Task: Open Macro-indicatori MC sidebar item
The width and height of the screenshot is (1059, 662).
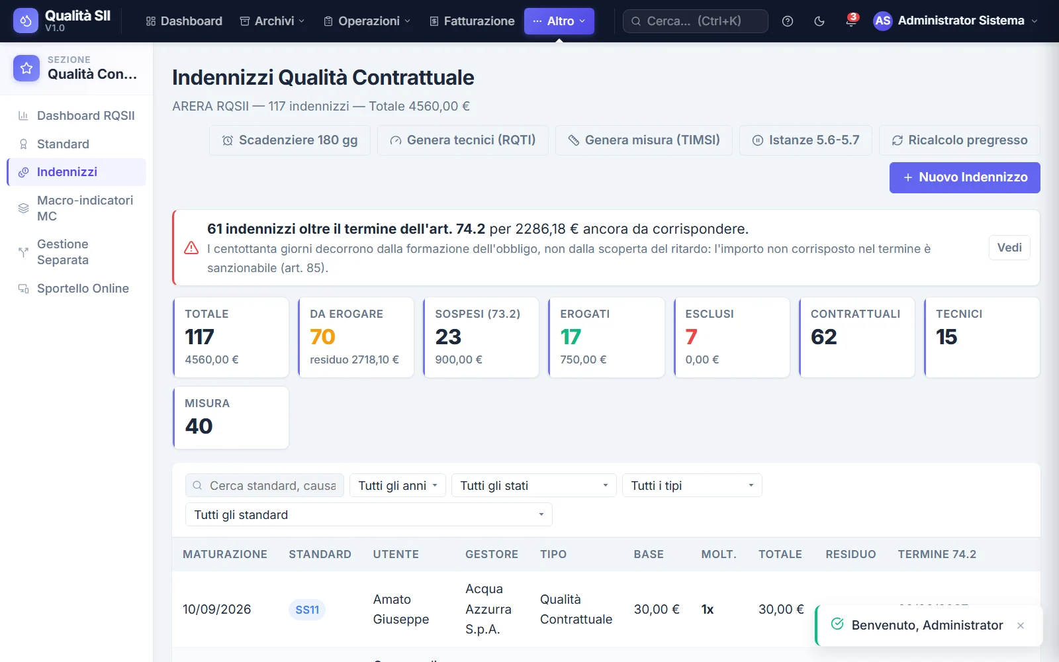Action: coord(76,208)
